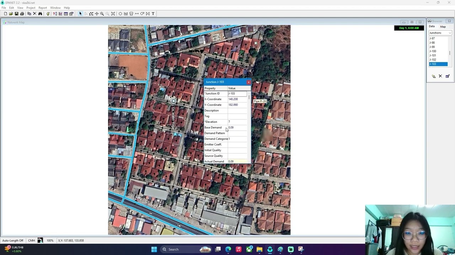Select junction J-100 in the Browser list
The height and width of the screenshot is (255, 455).
tap(438, 51)
